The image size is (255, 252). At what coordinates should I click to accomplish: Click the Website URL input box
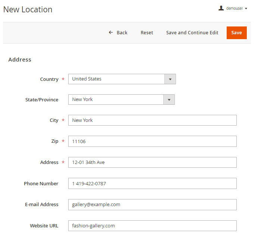click(152, 226)
